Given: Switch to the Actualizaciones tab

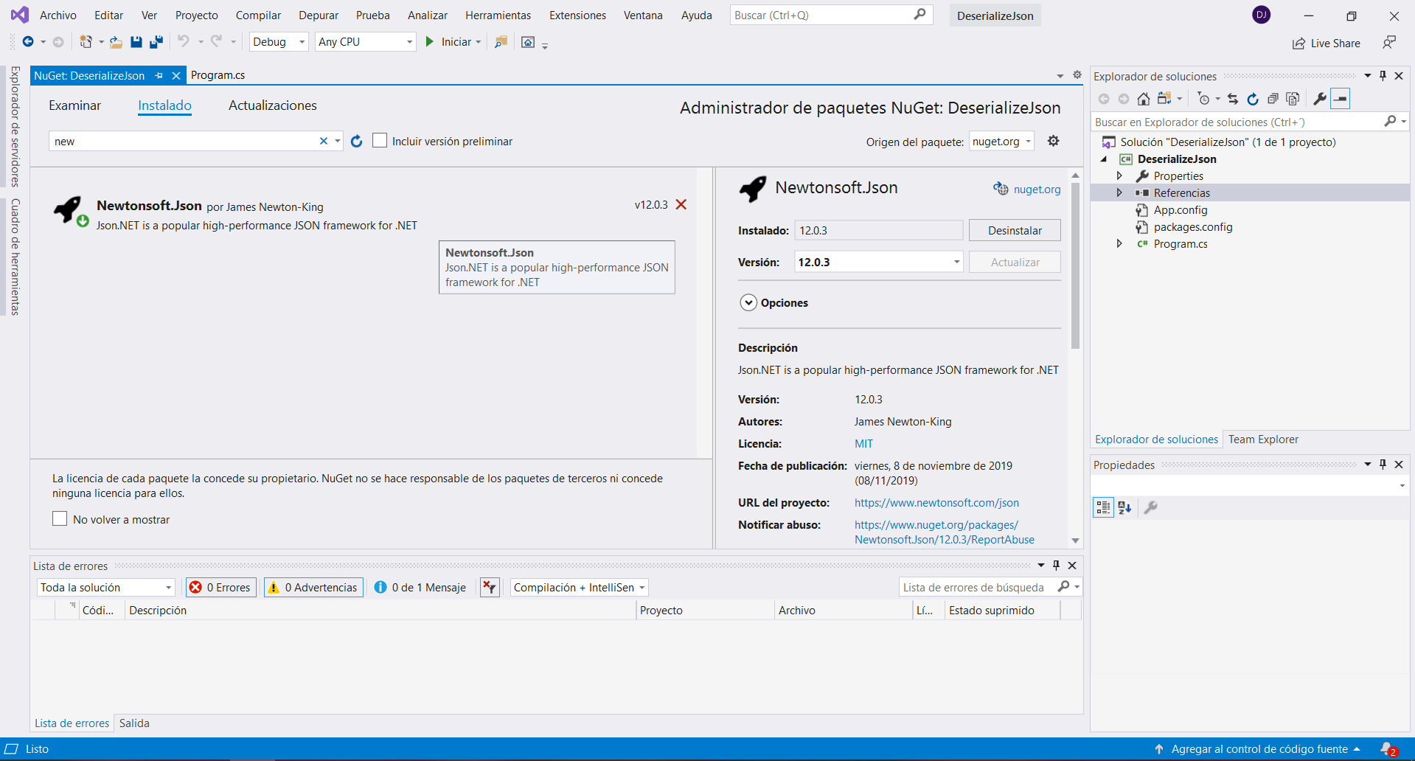Looking at the screenshot, I should (x=272, y=105).
